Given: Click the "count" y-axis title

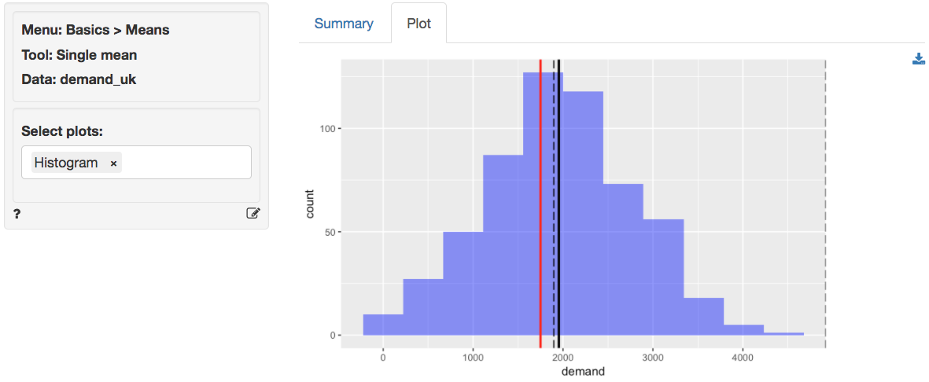Looking at the screenshot, I should (310, 204).
